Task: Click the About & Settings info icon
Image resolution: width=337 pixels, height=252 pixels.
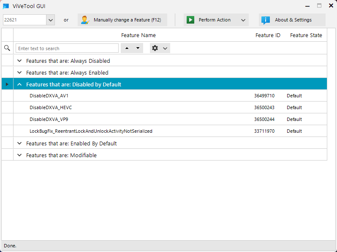Action: point(266,20)
